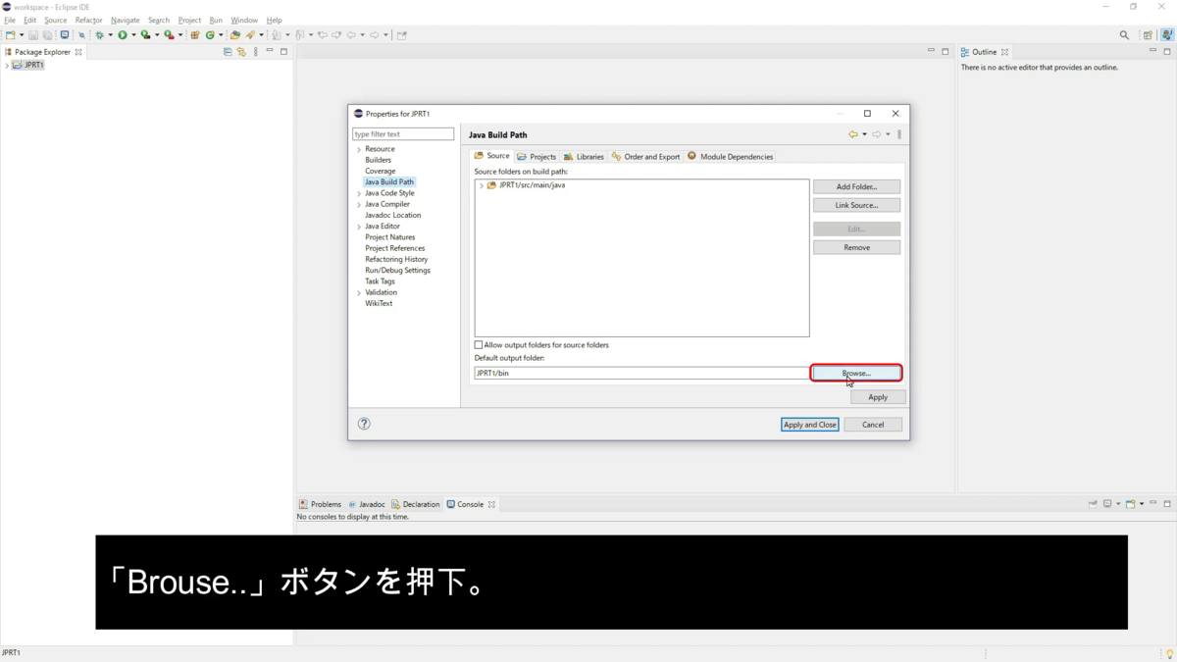Viewport: 1177px width, 662px height.
Task: Expand the Java Compiler node
Action: click(x=359, y=204)
